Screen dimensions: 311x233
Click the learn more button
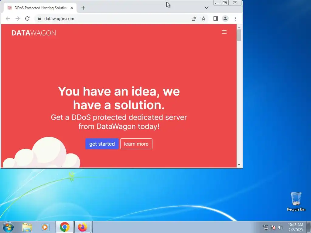(x=136, y=144)
